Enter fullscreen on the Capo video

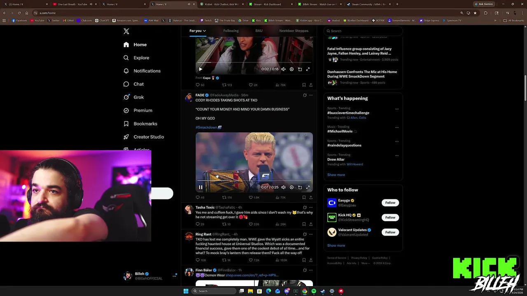click(x=308, y=69)
